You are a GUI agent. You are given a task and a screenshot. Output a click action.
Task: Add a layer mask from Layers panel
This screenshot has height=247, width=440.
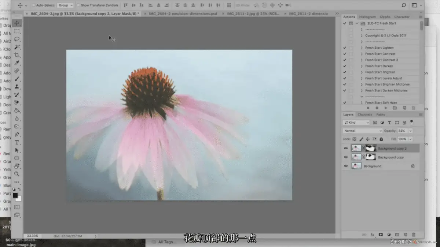[x=380, y=235]
